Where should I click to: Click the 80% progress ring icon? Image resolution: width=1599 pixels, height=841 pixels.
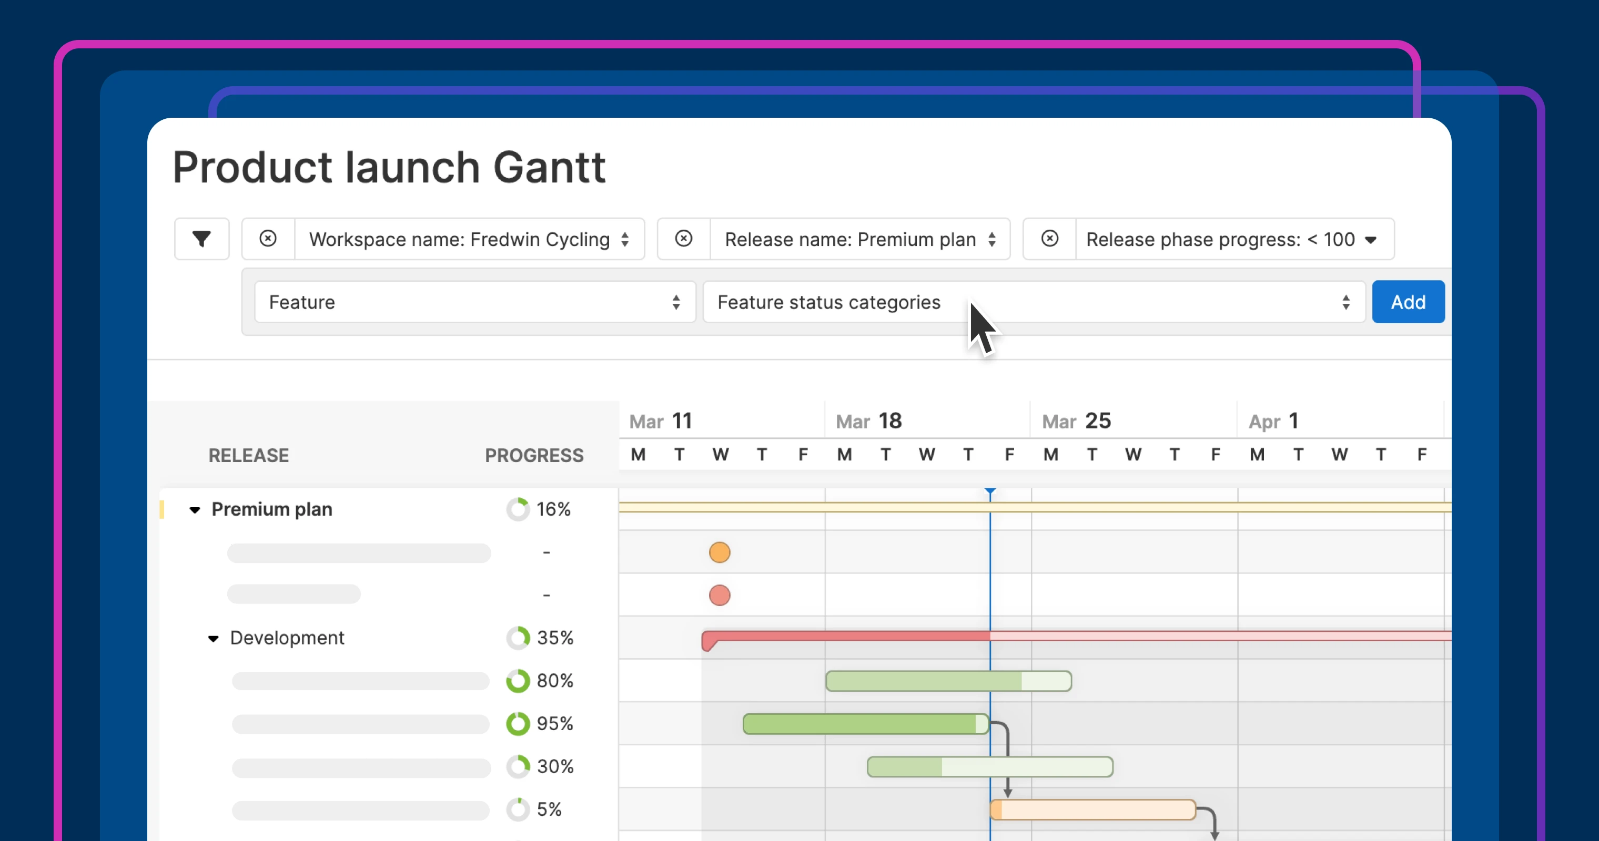(x=518, y=681)
